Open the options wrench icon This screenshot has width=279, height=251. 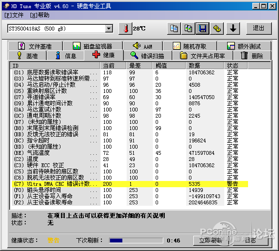(x=217, y=29)
